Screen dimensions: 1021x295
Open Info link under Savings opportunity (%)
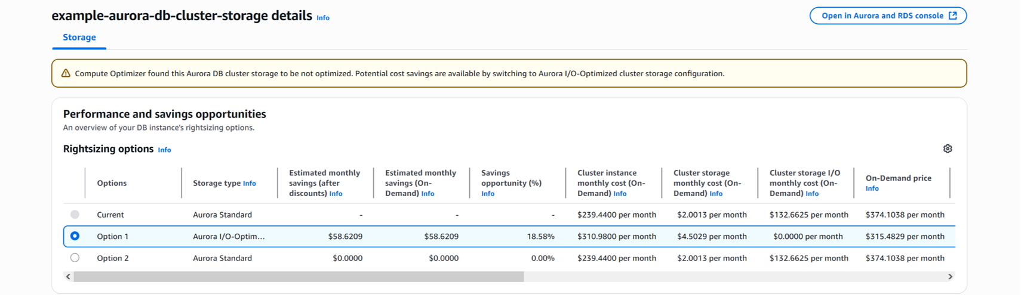click(x=488, y=194)
